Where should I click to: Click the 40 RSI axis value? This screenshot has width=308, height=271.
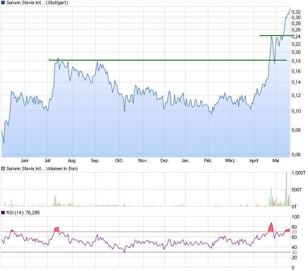(294, 247)
